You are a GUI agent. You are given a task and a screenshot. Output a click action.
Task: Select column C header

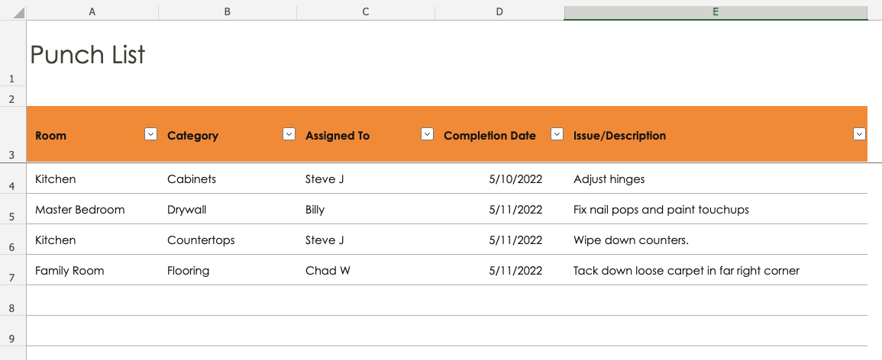tap(366, 11)
